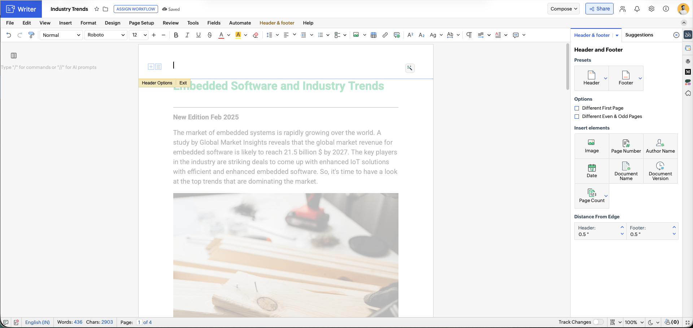
Task: Enable Different First Page option
Action: point(577,108)
